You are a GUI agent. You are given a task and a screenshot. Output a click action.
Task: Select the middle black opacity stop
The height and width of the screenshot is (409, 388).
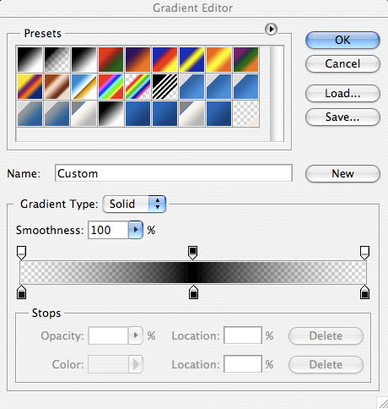tap(192, 253)
